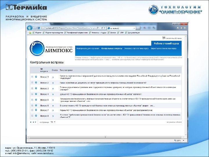This screenshot has height=157, width=209.
Task: Click the blue round question icon for Вопрос 3
Action: (36, 88)
